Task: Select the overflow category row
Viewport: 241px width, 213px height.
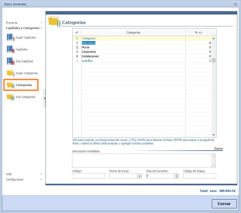Action: click(x=142, y=61)
